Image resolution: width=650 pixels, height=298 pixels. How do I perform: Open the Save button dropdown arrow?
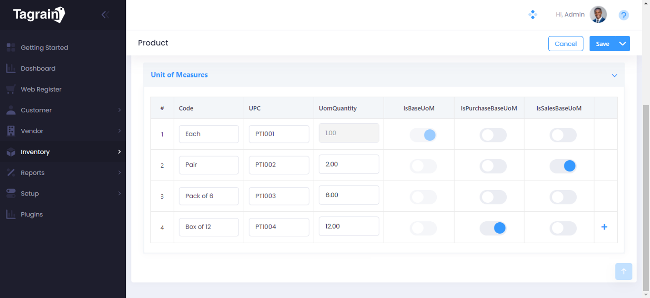(x=622, y=44)
